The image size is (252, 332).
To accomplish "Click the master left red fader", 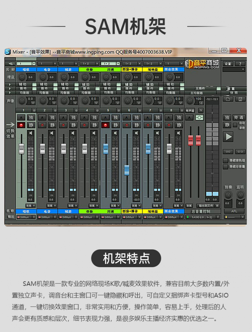I will pos(191,140).
